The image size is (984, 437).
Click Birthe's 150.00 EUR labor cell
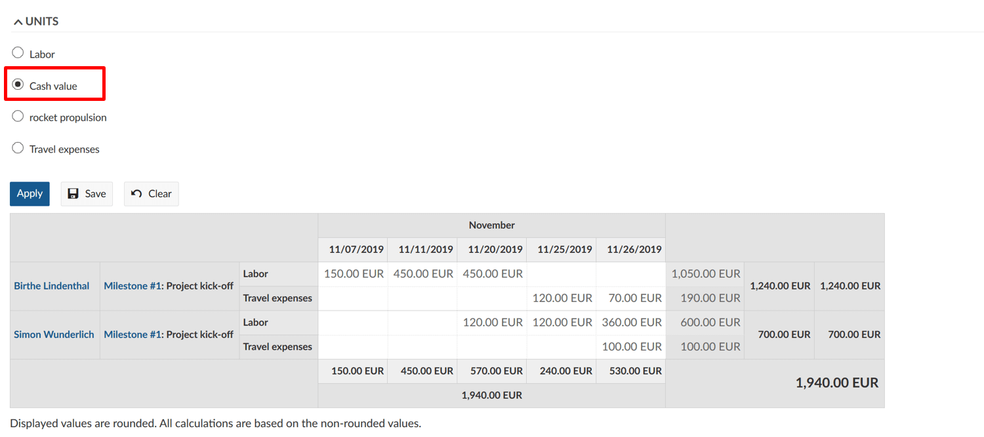(354, 274)
